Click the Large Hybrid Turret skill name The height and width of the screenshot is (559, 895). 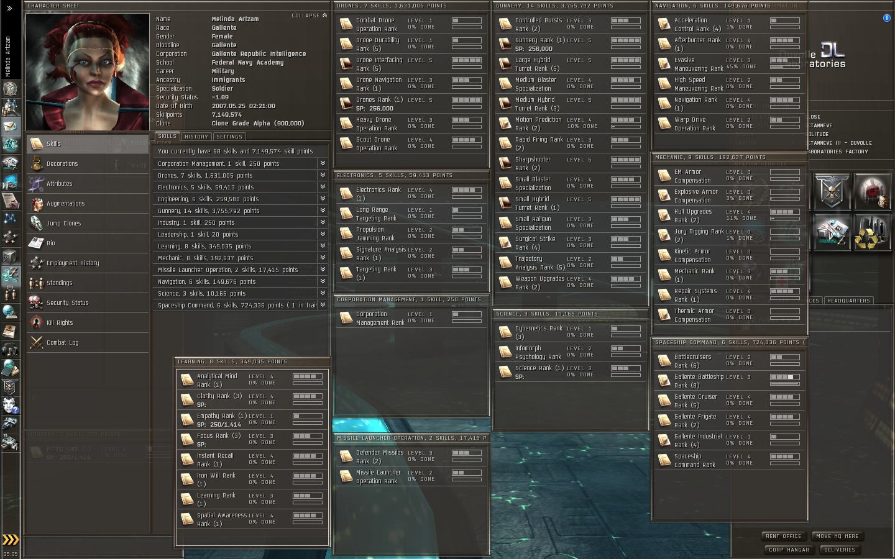[537, 64]
